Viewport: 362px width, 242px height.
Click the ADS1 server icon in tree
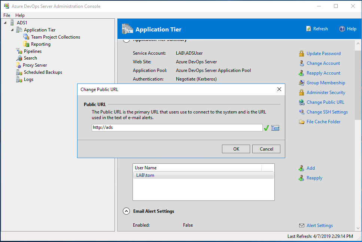12,22
